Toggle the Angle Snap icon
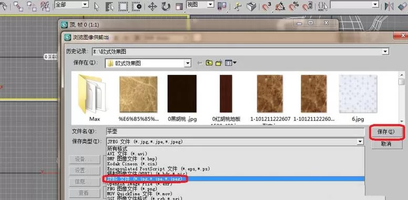The image size is (408, 200). [280, 6]
